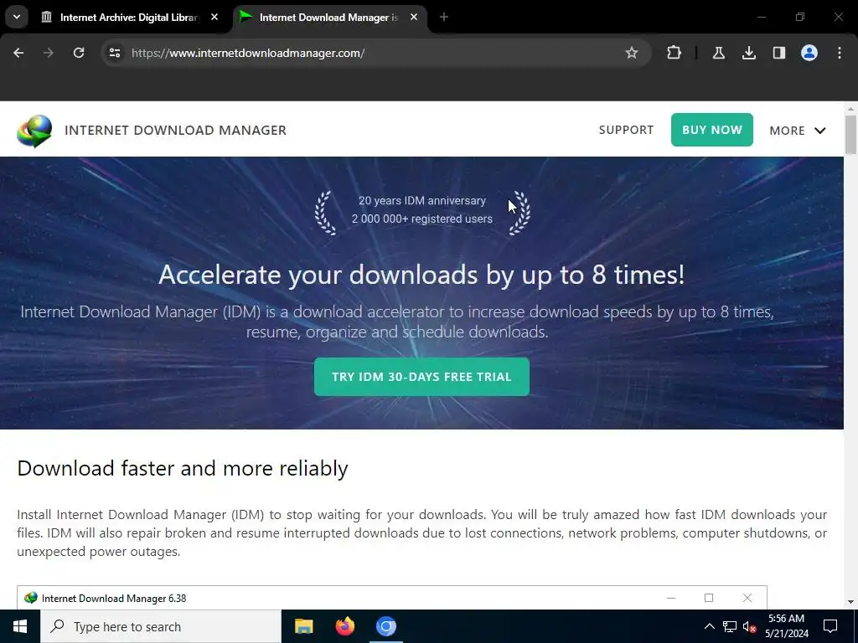The width and height of the screenshot is (858, 643).
Task: Close the Internet Archive tab
Action: [214, 17]
